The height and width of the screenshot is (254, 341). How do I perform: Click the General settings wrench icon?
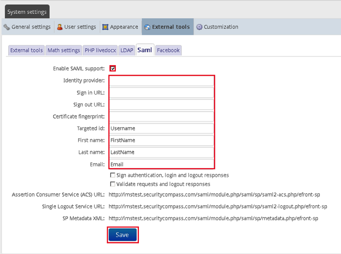(x=7, y=27)
